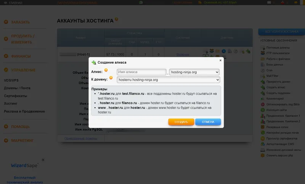Click Оптимизировать под Bitrix legend icon

click(263, 104)
